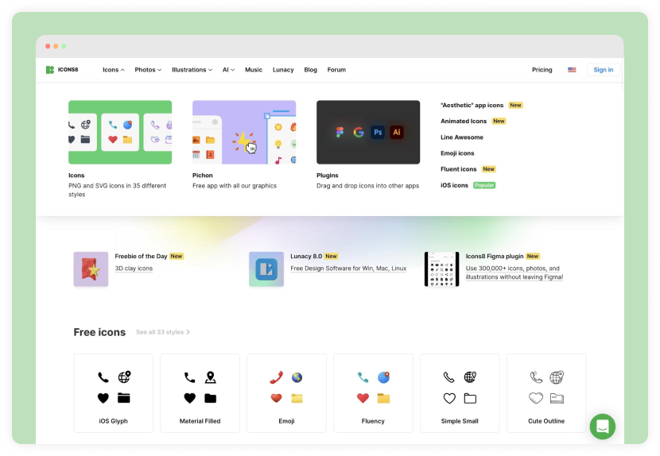Click See all 33 styles link
Viewport: 660px width, 456px height.
click(163, 332)
